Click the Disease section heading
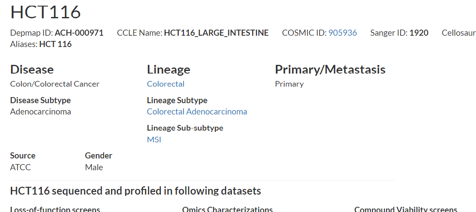 32,70
